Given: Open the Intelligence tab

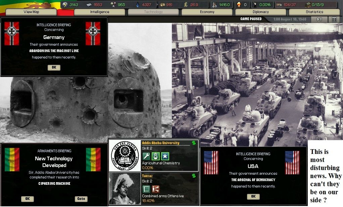Looking at the screenshot, I should click(x=100, y=12).
